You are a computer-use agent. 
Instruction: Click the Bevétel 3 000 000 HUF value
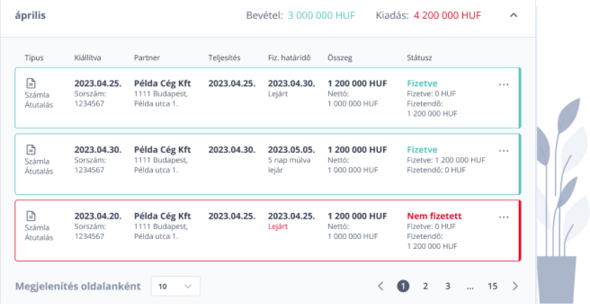322,15
